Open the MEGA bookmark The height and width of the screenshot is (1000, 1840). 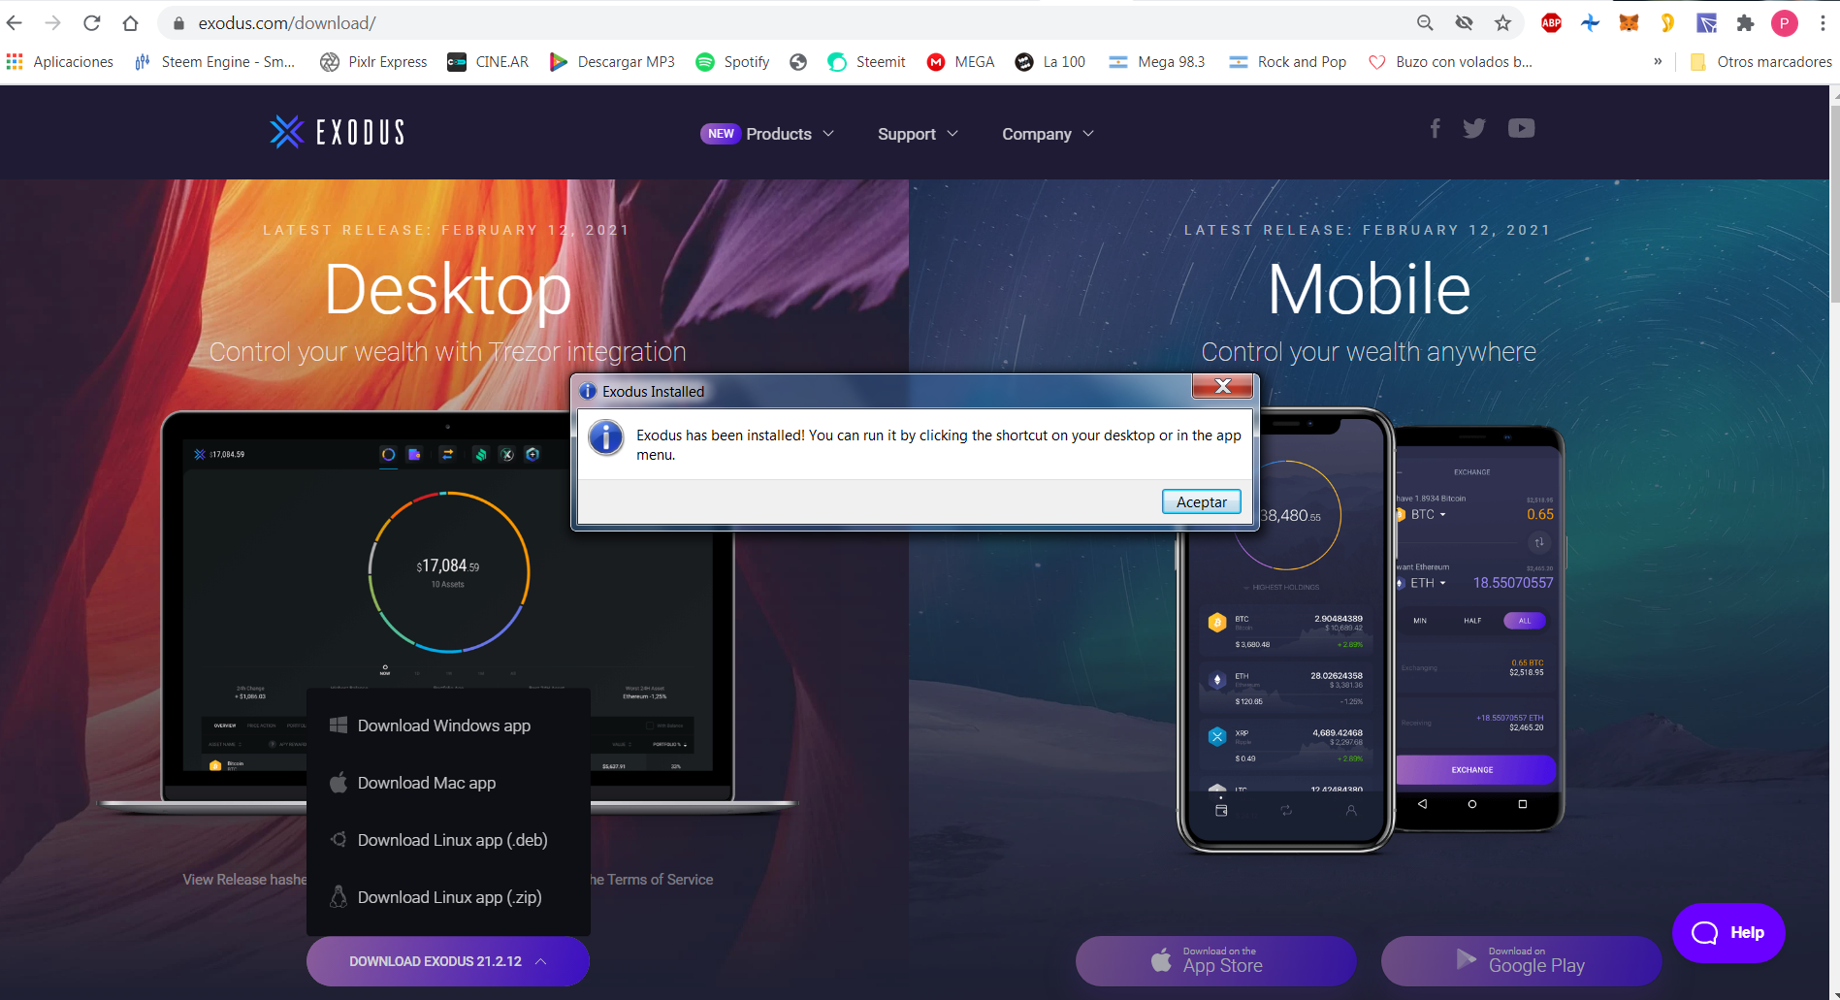click(x=961, y=62)
